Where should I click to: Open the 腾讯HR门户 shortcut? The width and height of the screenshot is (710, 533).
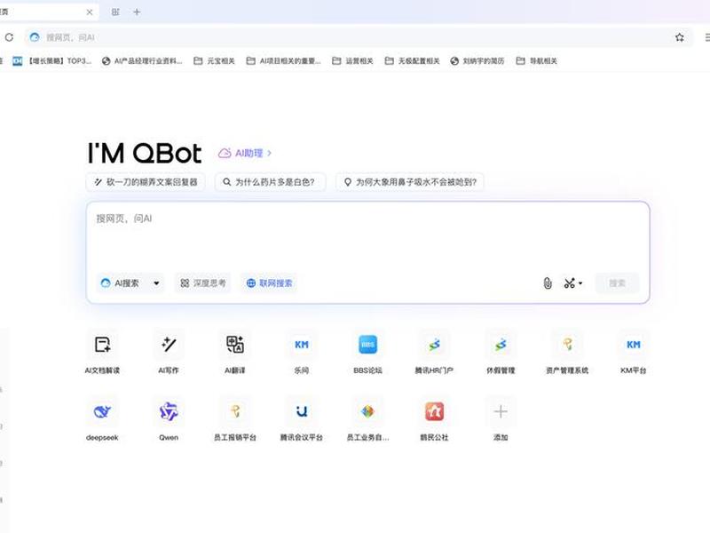[434, 352]
